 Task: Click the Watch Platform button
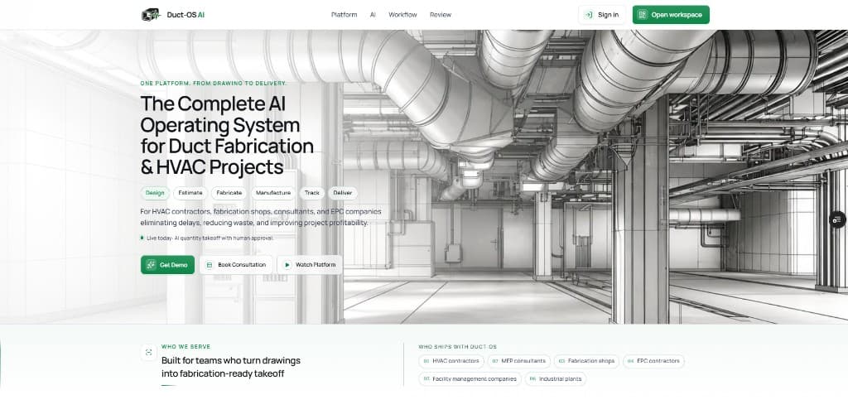click(x=310, y=265)
